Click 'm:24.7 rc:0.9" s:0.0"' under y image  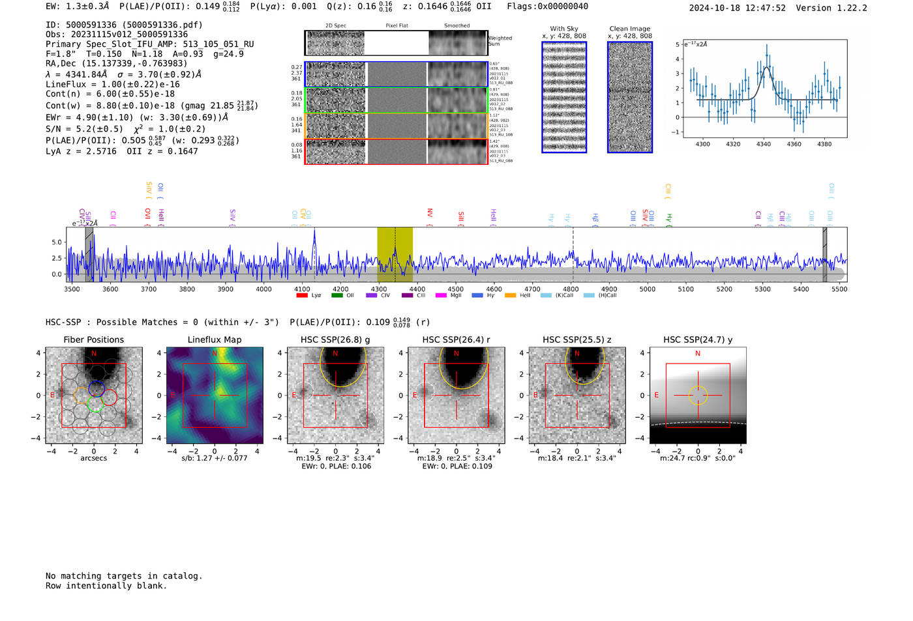(x=698, y=458)
